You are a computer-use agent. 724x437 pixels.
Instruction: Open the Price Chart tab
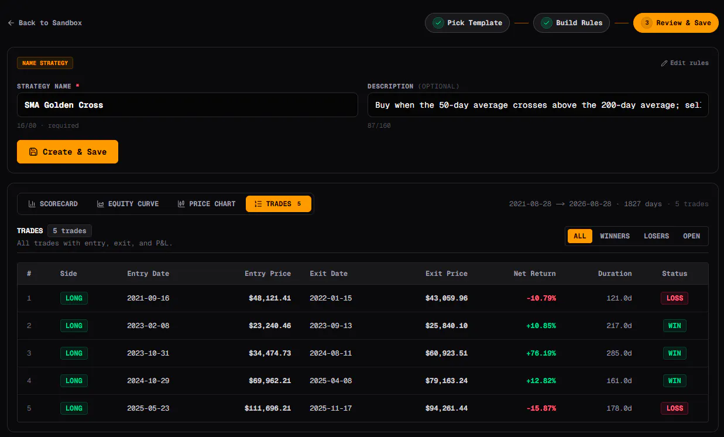(206, 204)
